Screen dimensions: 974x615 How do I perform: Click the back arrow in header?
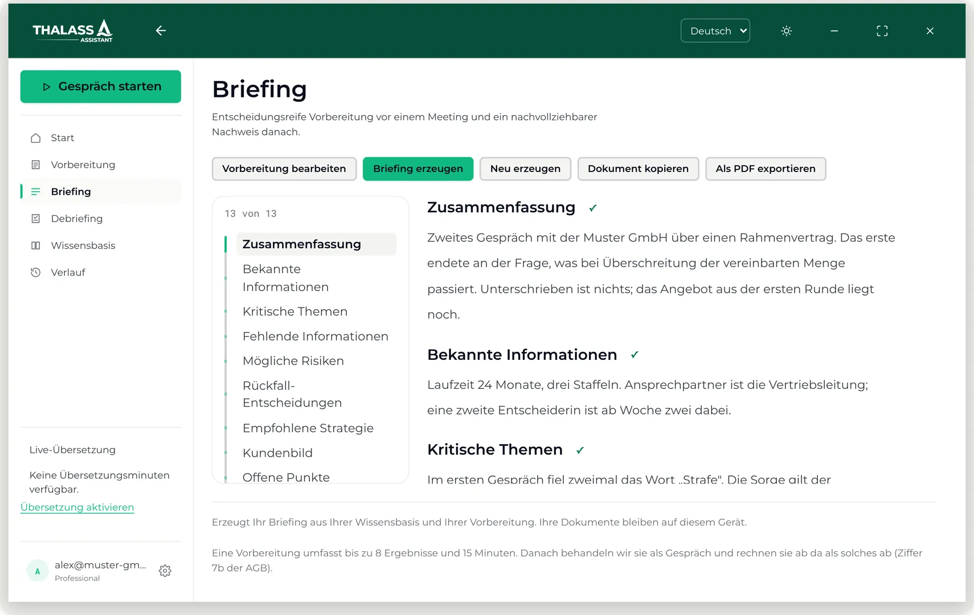(161, 31)
